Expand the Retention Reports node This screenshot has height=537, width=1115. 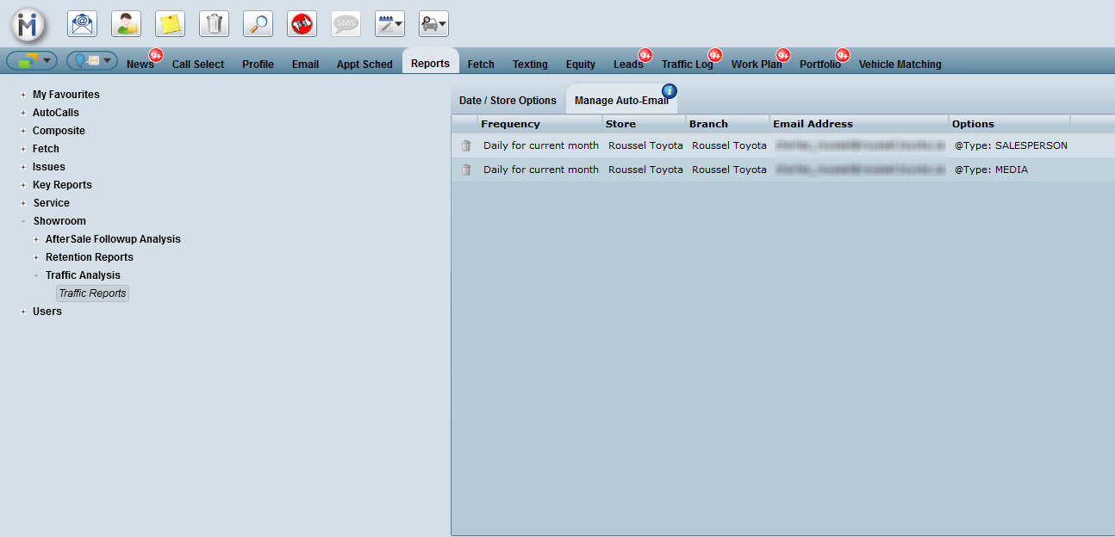[x=36, y=257]
